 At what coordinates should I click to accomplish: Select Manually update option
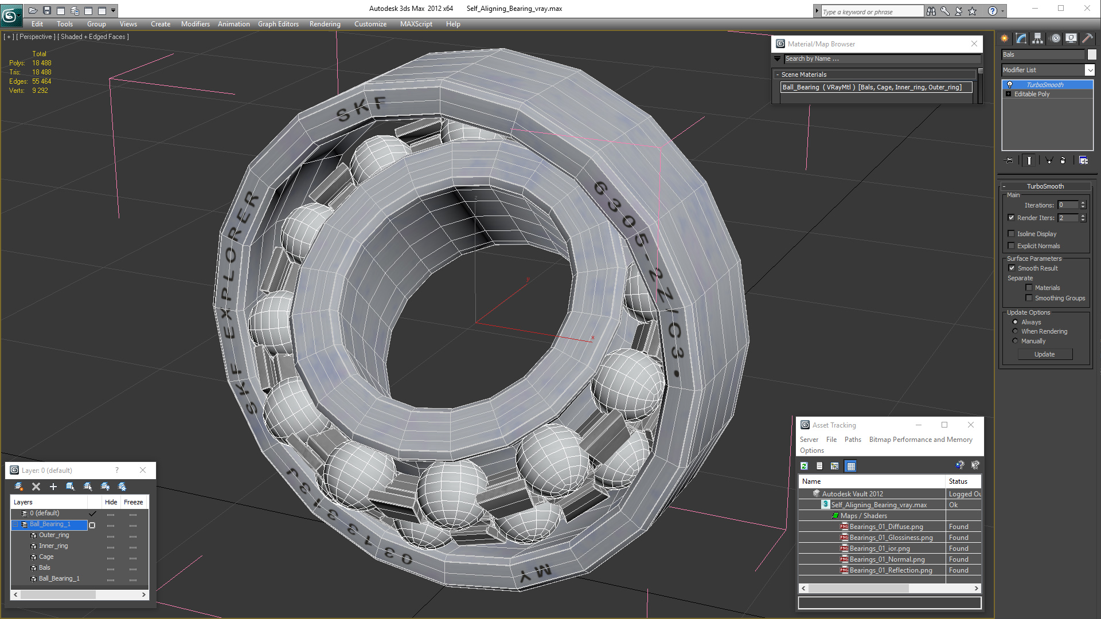tap(1015, 341)
